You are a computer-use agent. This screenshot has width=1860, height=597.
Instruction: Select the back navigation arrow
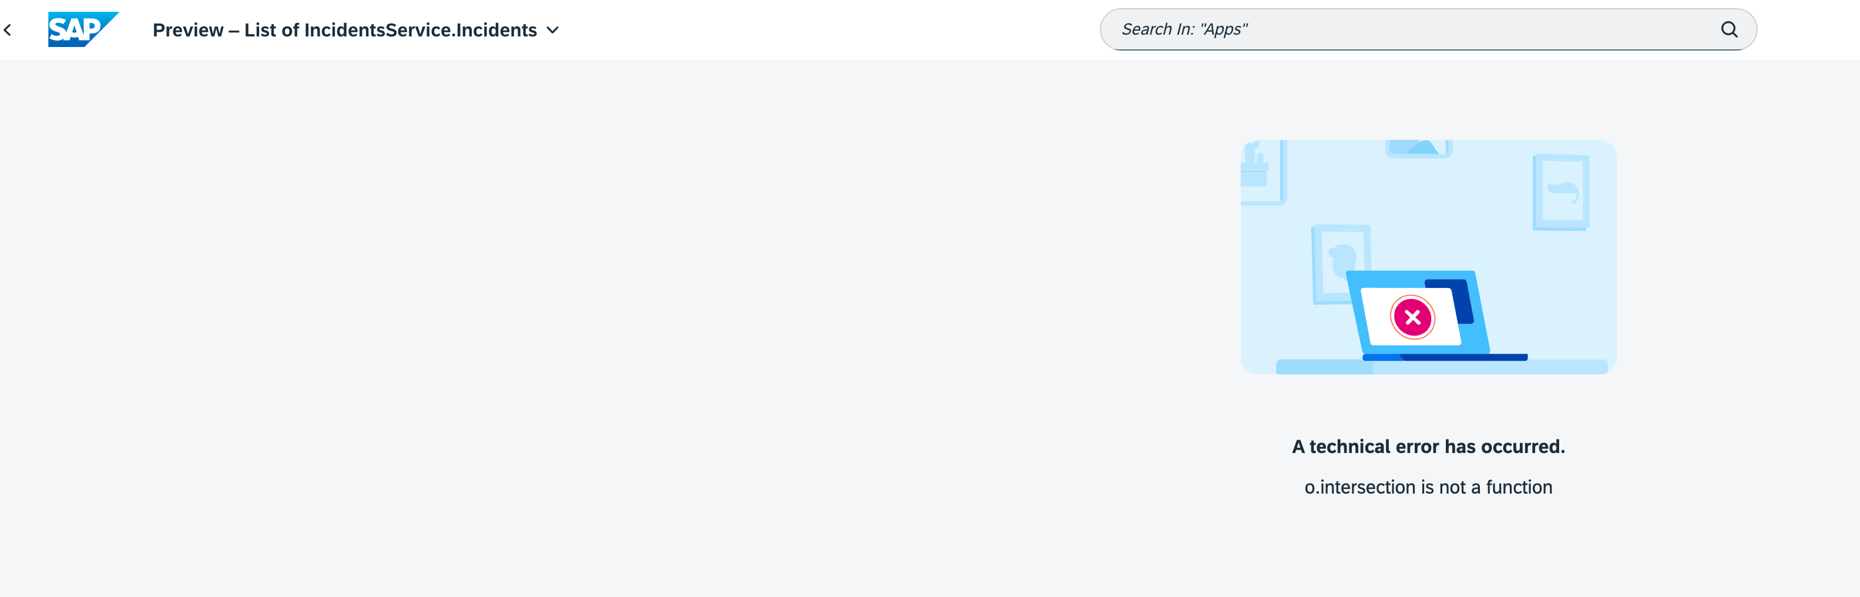pyautogui.click(x=8, y=29)
